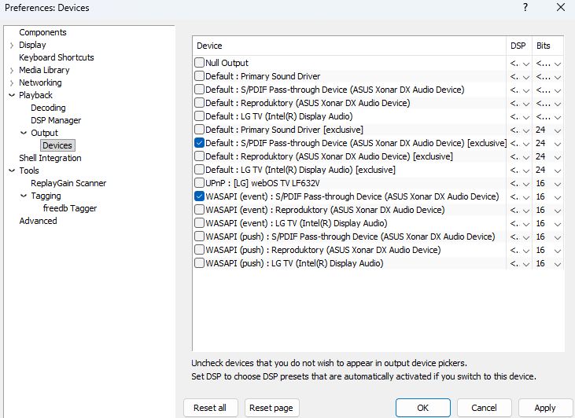Viewport: 575px width, 418px height.
Task: Collapse the Output tree node
Action: coord(24,133)
